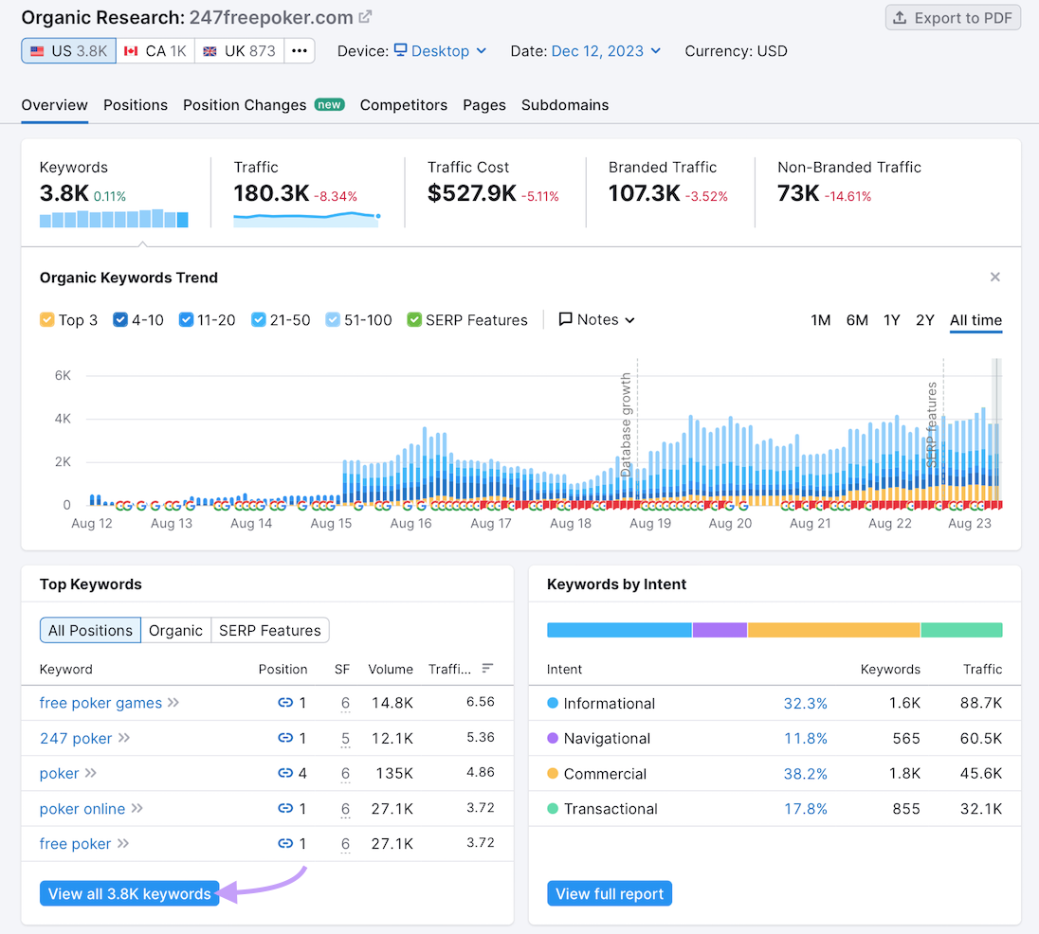
Task: Open the Informational intent 32.3% link
Action: click(805, 703)
